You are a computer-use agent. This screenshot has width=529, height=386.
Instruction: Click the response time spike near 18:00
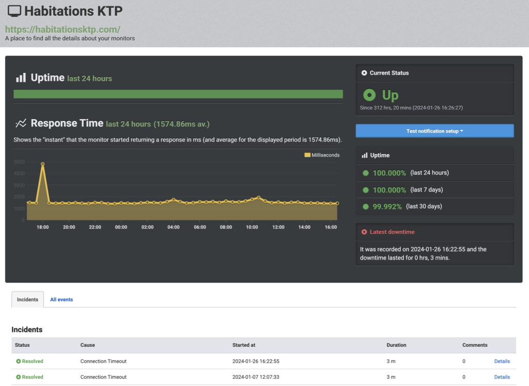tap(42, 164)
